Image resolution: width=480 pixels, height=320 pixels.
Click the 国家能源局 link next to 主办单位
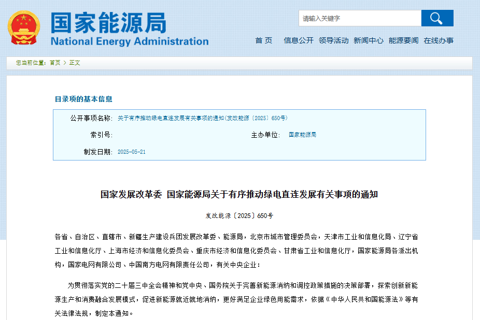tap(303, 135)
